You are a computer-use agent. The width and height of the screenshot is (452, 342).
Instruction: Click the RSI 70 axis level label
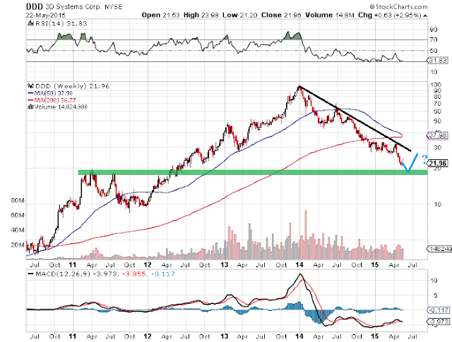pos(434,39)
